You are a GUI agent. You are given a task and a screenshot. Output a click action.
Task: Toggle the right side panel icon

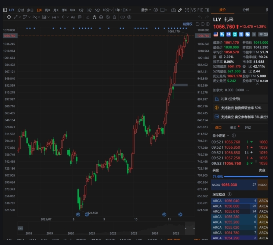tap(207, 10)
